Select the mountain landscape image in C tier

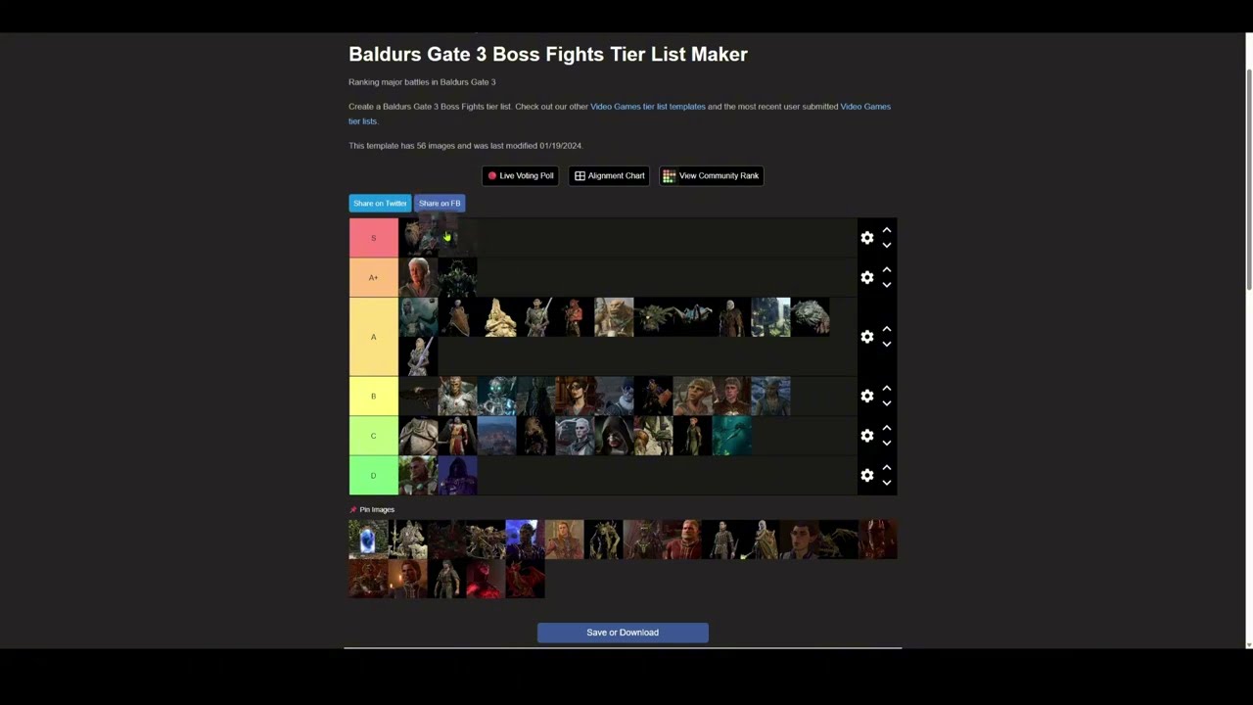click(x=496, y=436)
